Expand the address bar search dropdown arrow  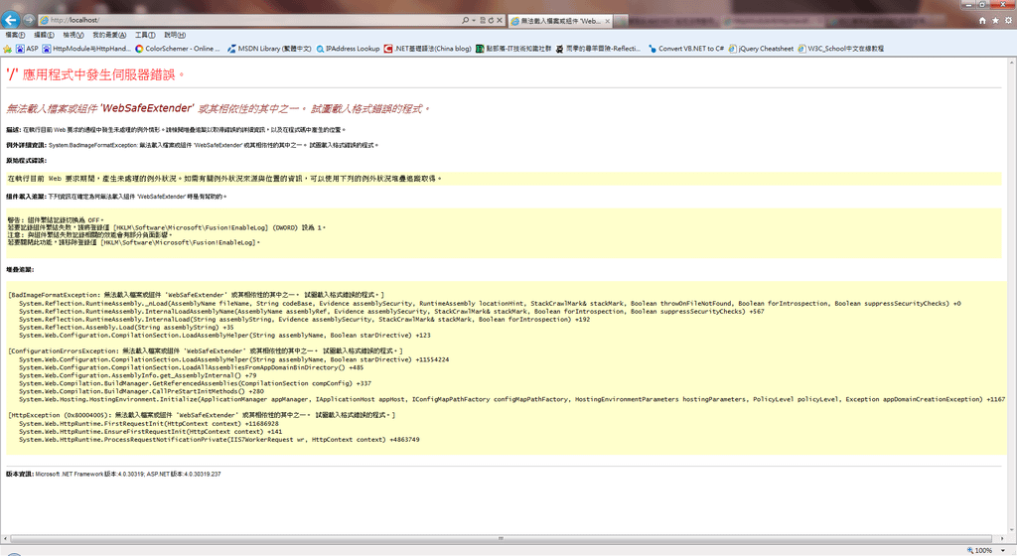click(x=474, y=21)
